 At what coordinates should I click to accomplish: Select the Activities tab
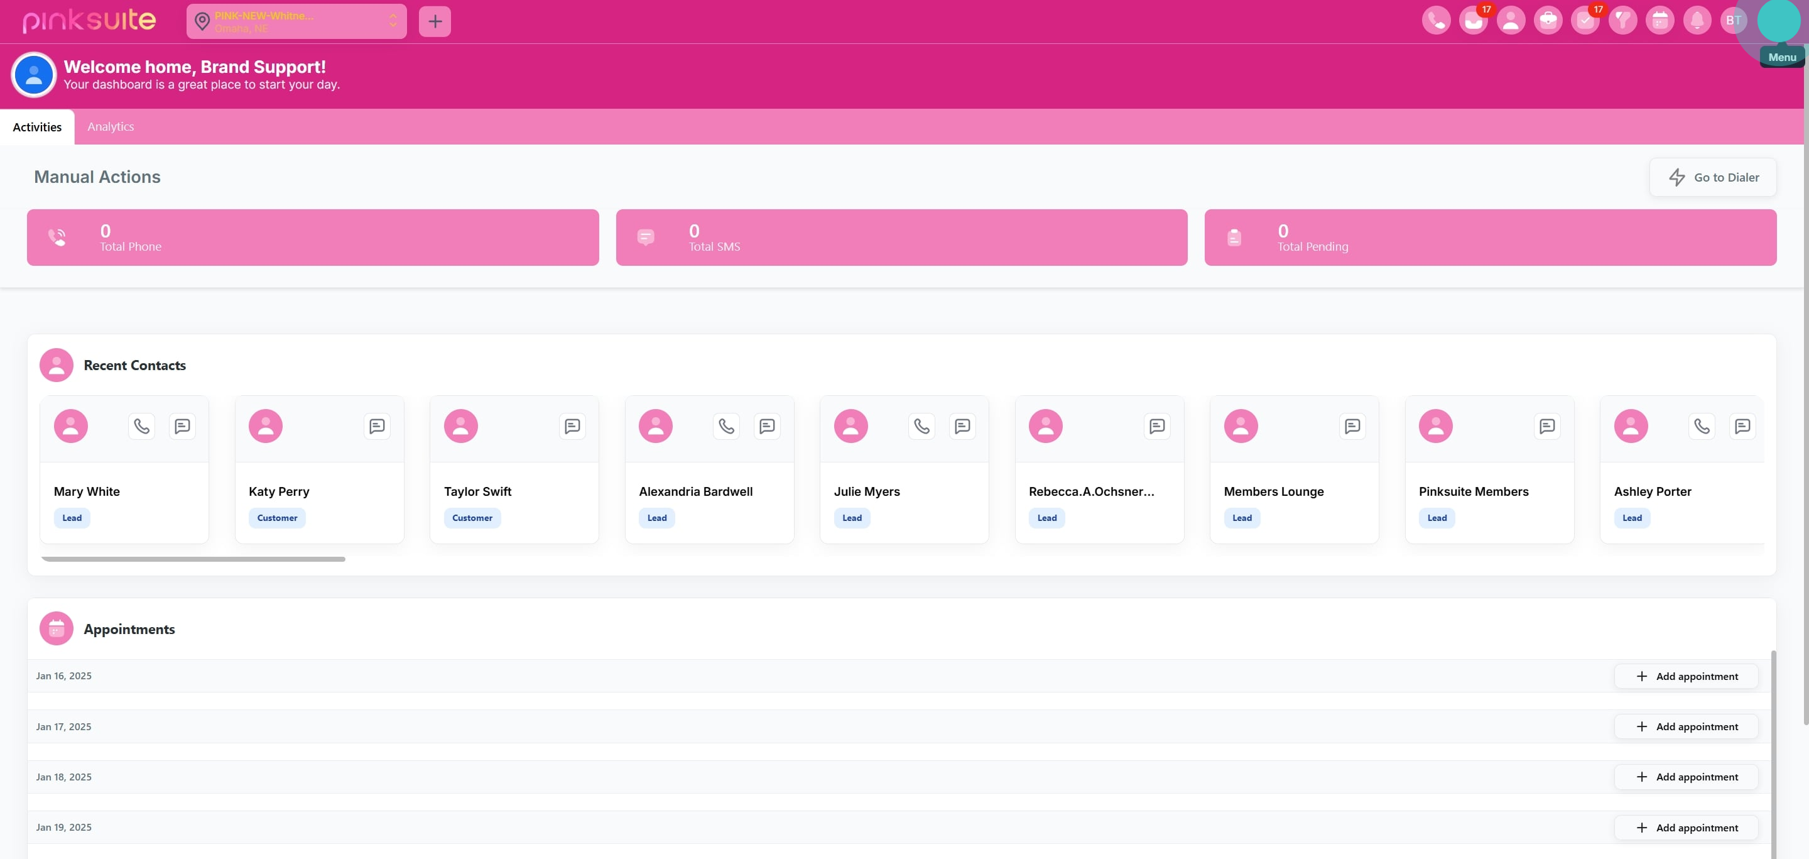pos(37,126)
